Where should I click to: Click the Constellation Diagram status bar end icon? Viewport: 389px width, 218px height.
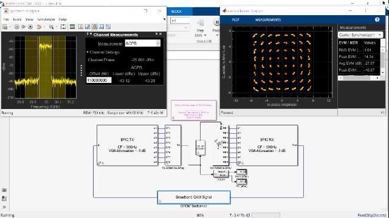click(382, 113)
